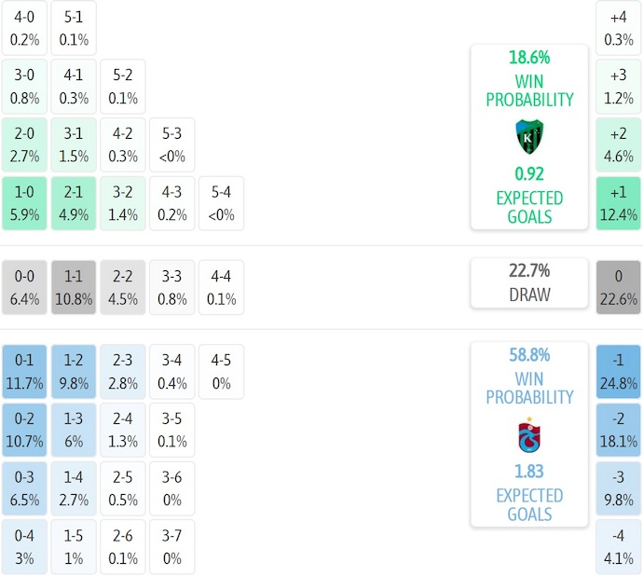The height and width of the screenshot is (576, 643).
Task: Click the 1-0 scoreline cell at 5.9%
Action: tap(24, 203)
